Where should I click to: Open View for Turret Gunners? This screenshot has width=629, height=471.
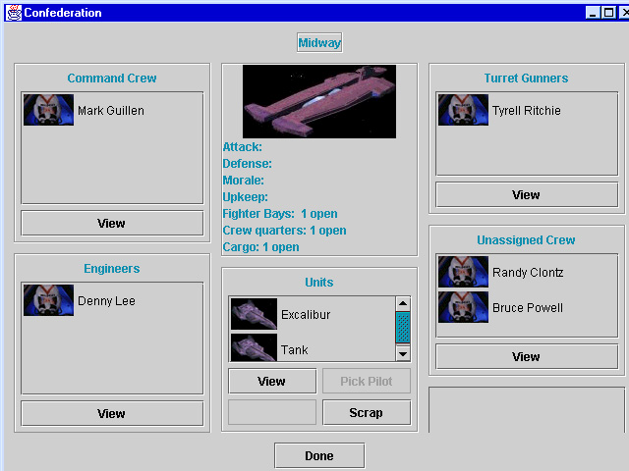526,194
